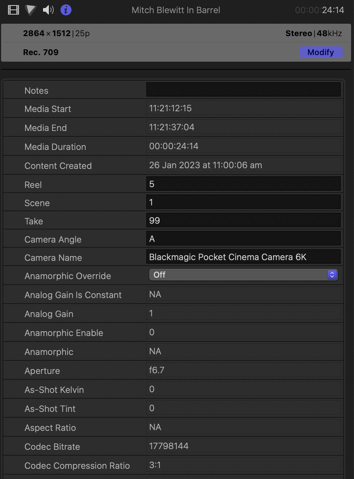The height and width of the screenshot is (479, 354).
Task: Click the timecode at top right
Action: [319, 10]
